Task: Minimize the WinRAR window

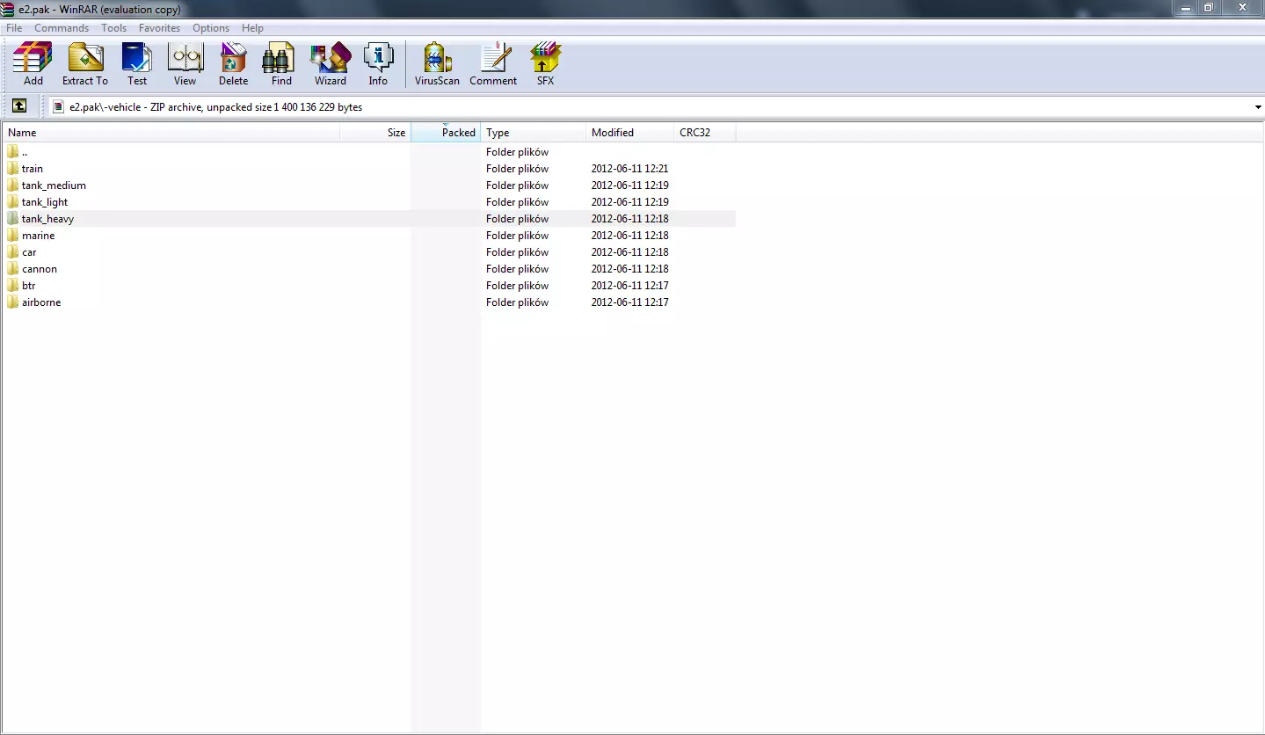Action: 1186,8
